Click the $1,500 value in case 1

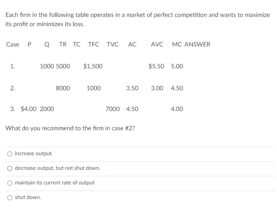click(x=93, y=66)
